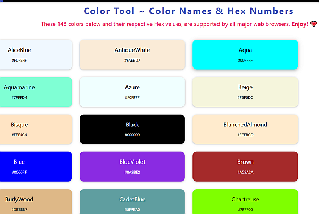Choose the BurlyWood color card

(x=36, y=202)
